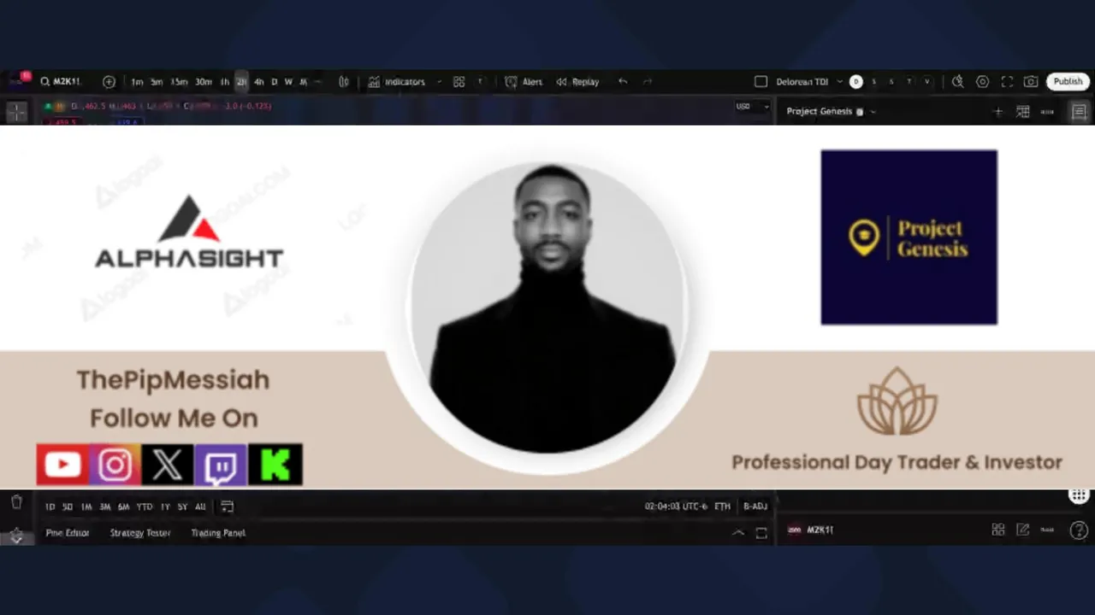Set the YTD date range
The height and width of the screenshot is (615, 1095).
tap(145, 507)
